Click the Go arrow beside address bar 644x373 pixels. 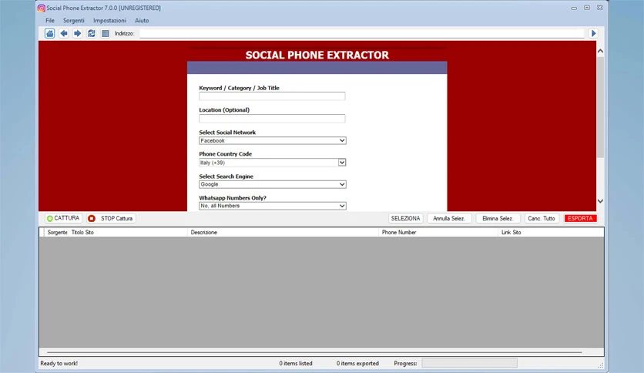click(x=593, y=33)
